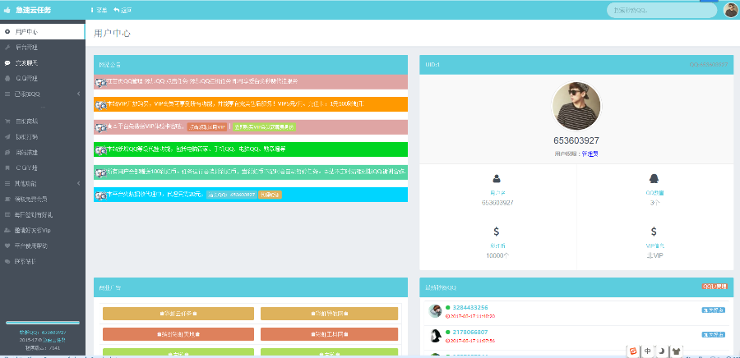Click the dollar icon above VIP status
Image resolution: width=740 pixels, height=358 pixels.
pos(654,232)
